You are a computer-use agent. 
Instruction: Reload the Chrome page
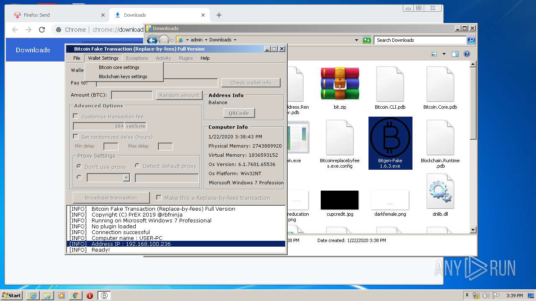point(42,30)
